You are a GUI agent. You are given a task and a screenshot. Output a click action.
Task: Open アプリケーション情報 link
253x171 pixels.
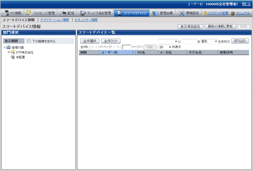click(x=55, y=20)
